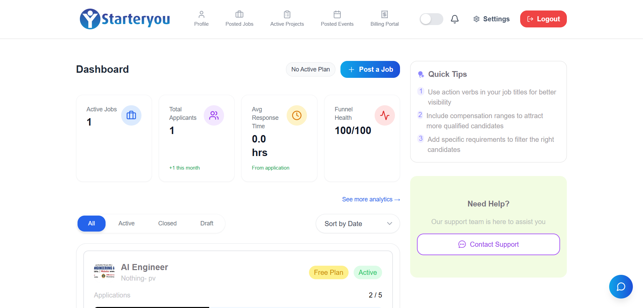
Task: Follow the See more analytics link
Action: point(371,199)
